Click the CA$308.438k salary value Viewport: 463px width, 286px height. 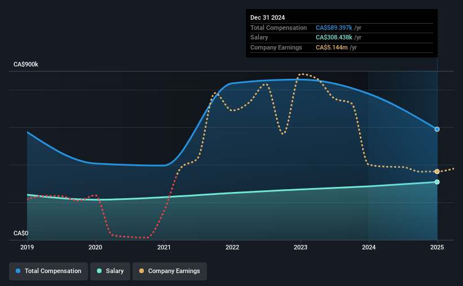tap(334, 38)
